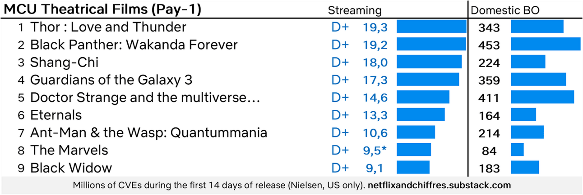Select the Eternals title
This screenshot has width=583, height=195.
point(56,115)
